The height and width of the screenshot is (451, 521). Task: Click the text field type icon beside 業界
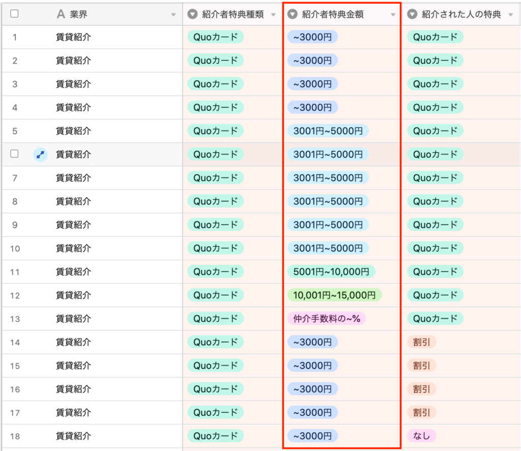61,14
